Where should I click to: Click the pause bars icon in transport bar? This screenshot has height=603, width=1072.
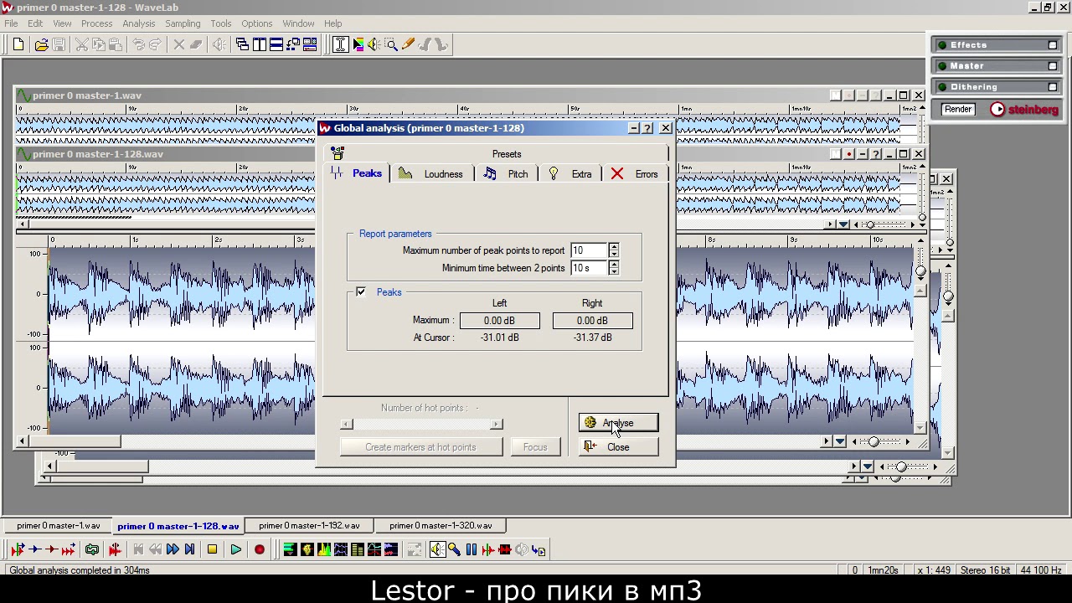pyautogui.click(x=471, y=549)
